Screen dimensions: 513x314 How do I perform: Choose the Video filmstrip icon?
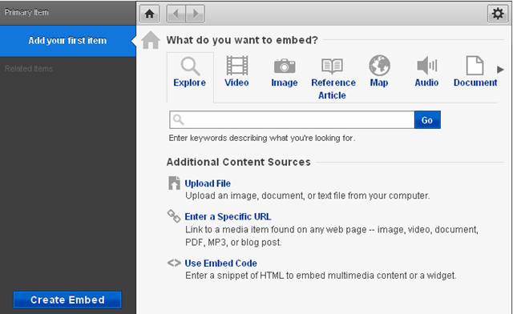tap(237, 66)
